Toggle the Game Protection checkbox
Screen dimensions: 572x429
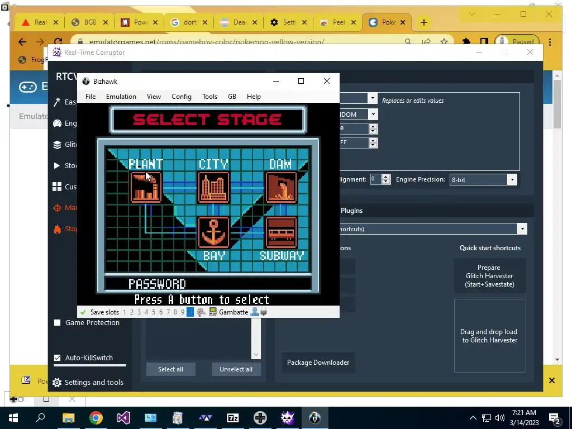(x=58, y=322)
